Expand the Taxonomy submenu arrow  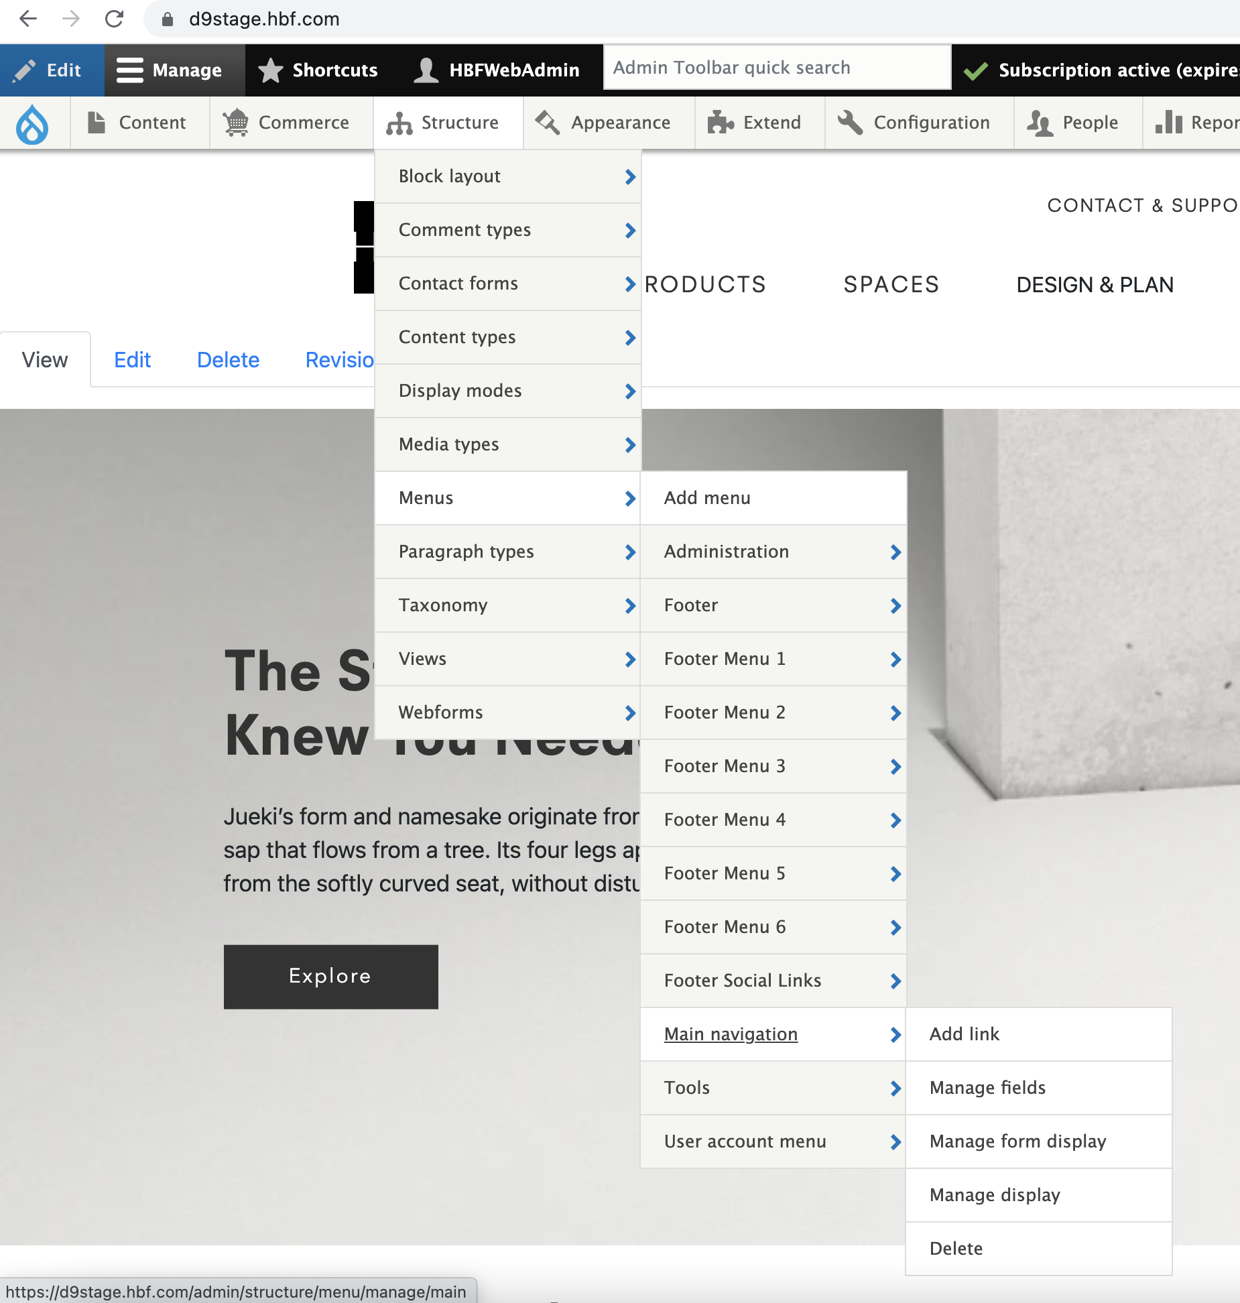point(629,605)
